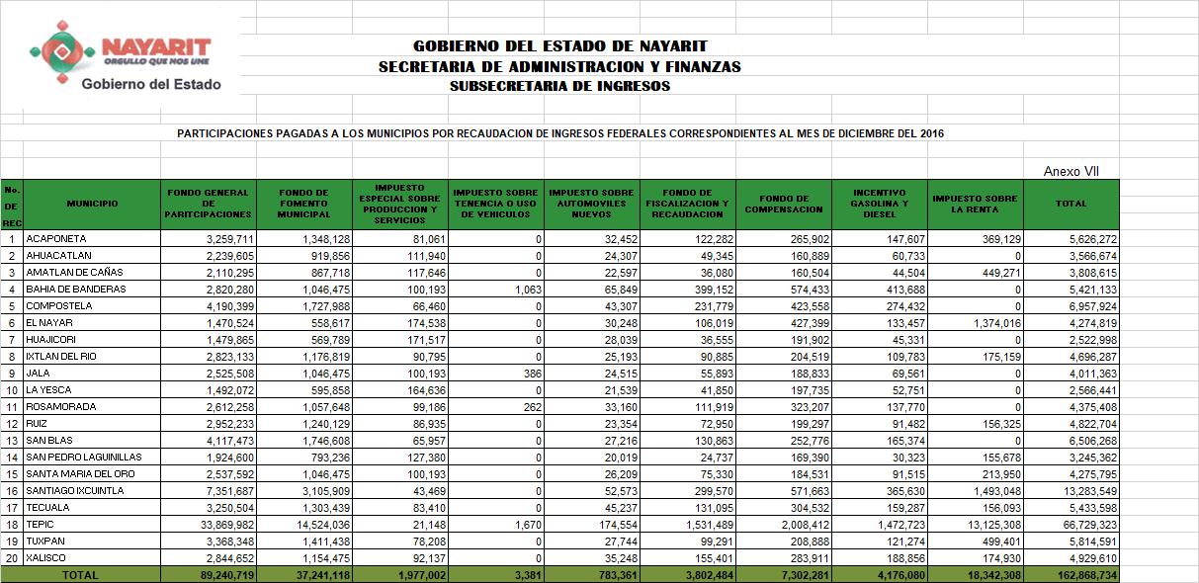The width and height of the screenshot is (1199, 583).
Task: Click the SAN BLAS municipality cell
Action: tap(92, 441)
